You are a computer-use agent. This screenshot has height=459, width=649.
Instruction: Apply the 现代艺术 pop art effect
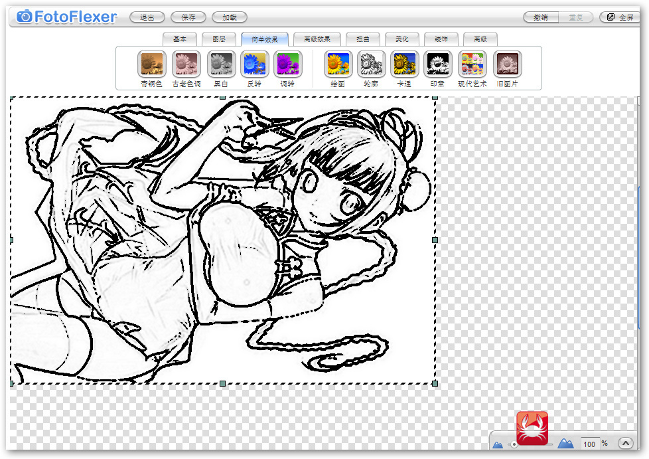click(472, 64)
